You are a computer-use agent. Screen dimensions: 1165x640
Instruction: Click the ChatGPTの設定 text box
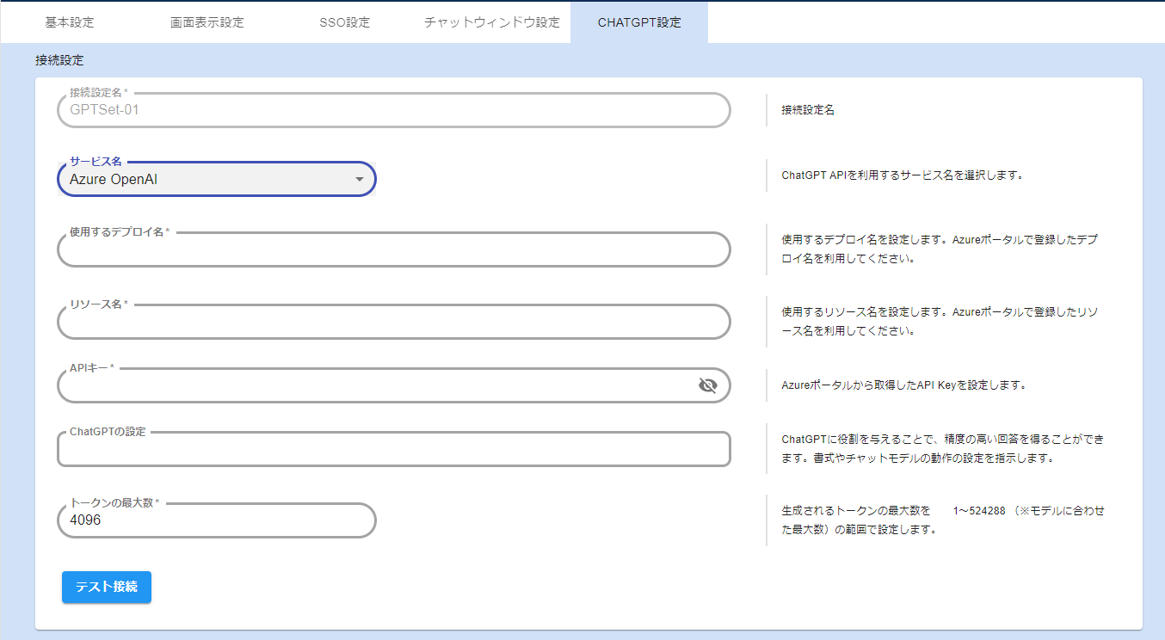point(393,450)
